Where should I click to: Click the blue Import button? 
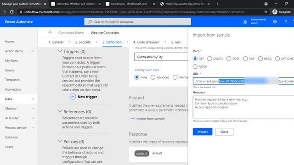tap(203, 132)
